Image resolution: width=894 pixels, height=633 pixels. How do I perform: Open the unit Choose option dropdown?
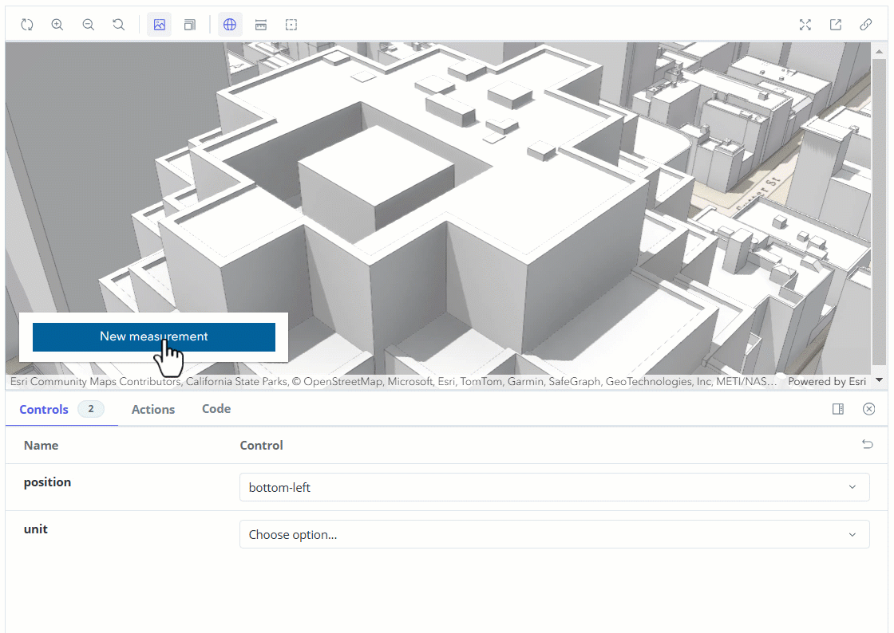(x=555, y=534)
